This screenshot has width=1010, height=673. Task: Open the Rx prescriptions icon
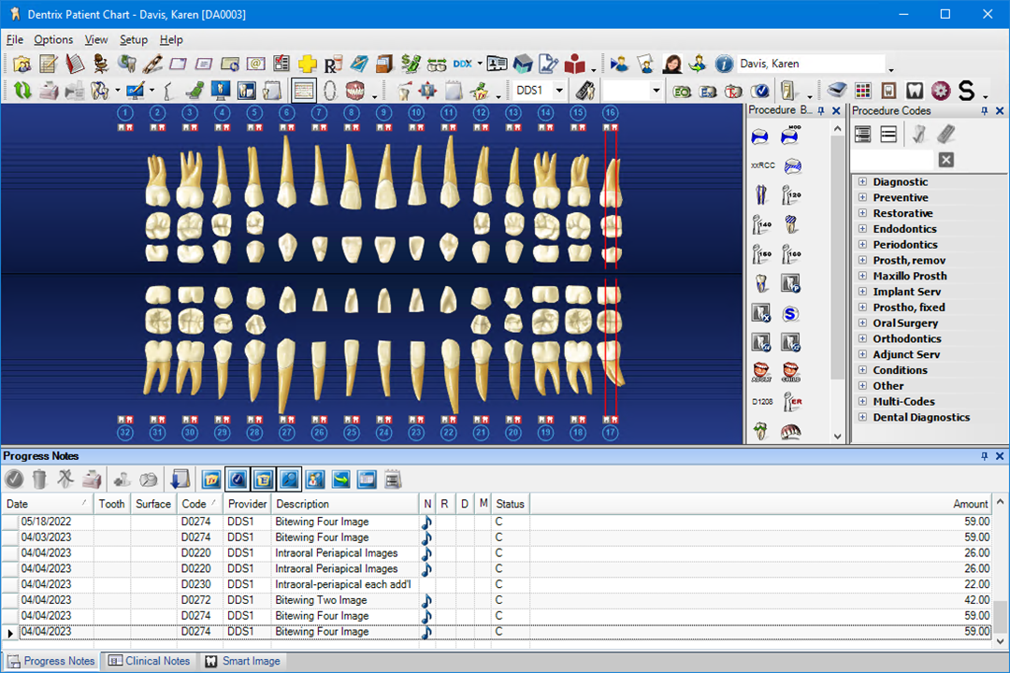tap(332, 64)
